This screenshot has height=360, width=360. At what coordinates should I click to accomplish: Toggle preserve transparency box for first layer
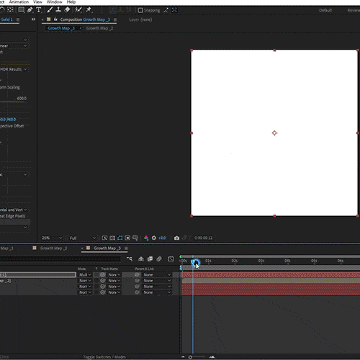pos(96,274)
